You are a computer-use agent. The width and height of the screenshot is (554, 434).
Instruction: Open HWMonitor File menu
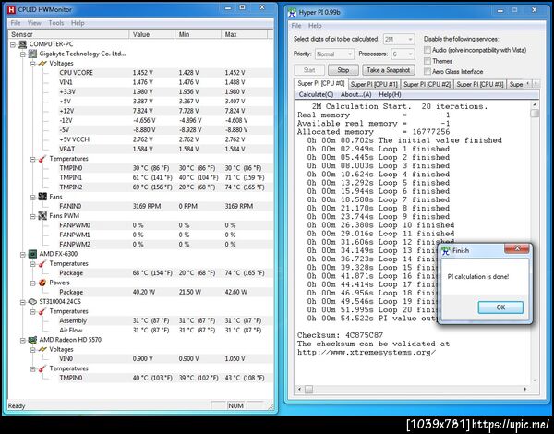[x=16, y=23]
